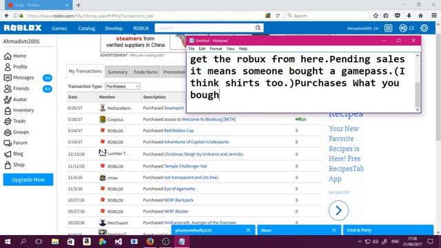Image resolution: width=441 pixels, height=248 pixels.
Task: Open ROBUX in Roblox navbar
Action: pyautogui.click(x=141, y=28)
